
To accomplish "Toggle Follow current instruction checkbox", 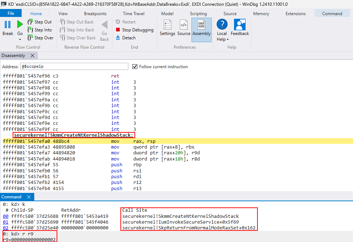I will tap(134, 66).
